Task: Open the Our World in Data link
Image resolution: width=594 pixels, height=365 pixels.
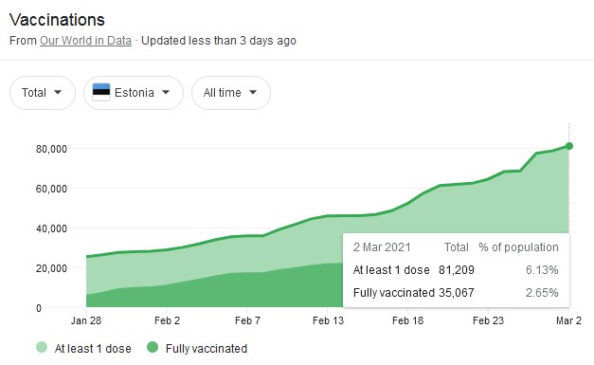Action: (85, 41)
